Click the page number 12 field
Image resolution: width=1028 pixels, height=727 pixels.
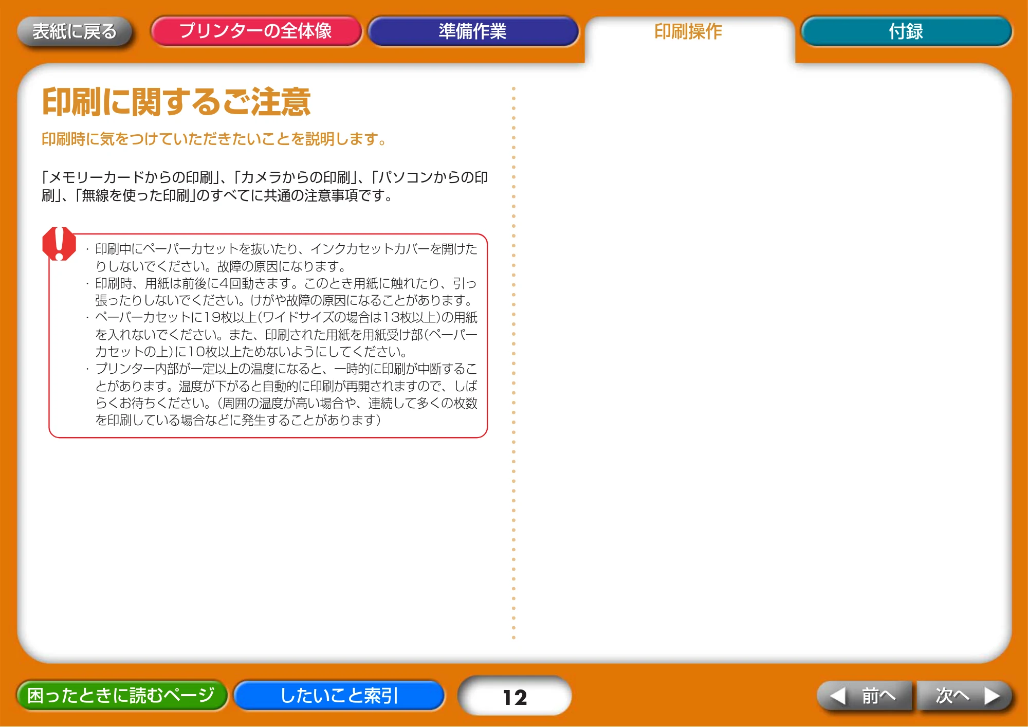(x=515, y=696)
